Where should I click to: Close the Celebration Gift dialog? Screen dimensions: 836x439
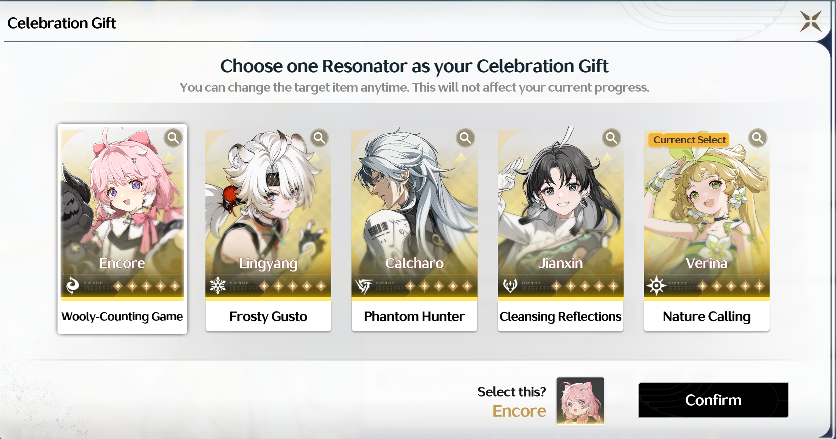(811, 21)
